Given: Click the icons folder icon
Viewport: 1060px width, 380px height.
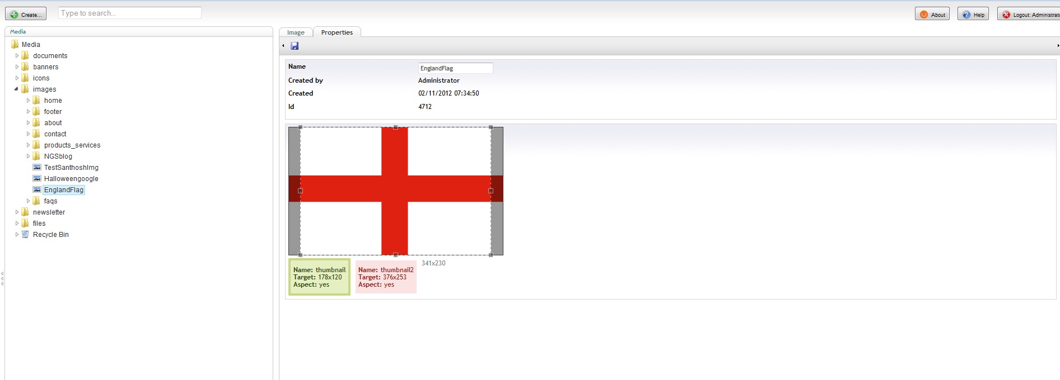Looking at the screenshot, I should 25,78.
